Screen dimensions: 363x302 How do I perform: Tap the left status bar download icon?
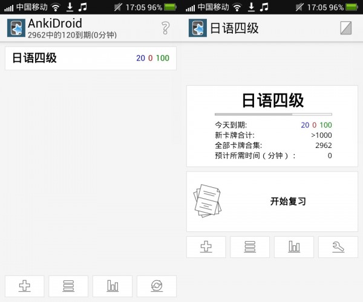tap(70, 7)
